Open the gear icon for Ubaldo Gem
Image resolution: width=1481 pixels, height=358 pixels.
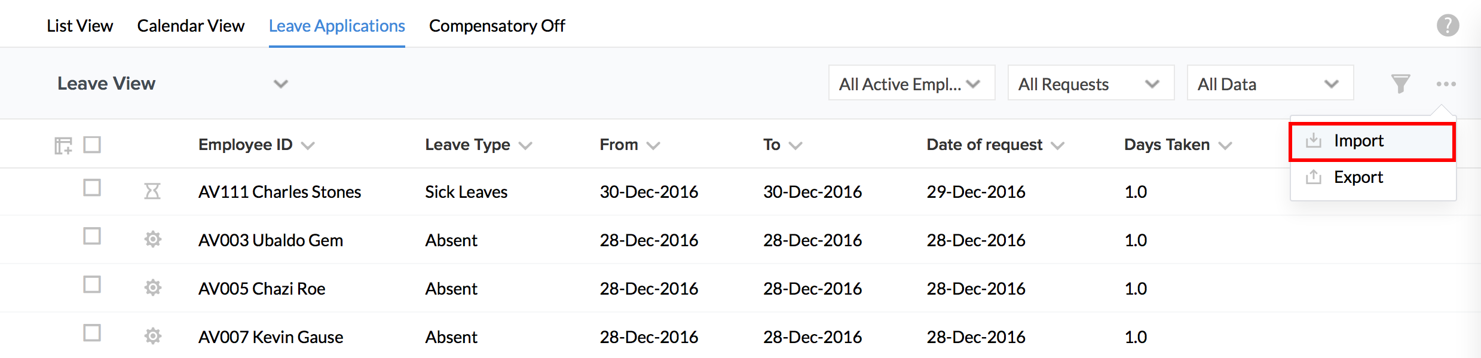pyautogui.click(x=153, y=240)
